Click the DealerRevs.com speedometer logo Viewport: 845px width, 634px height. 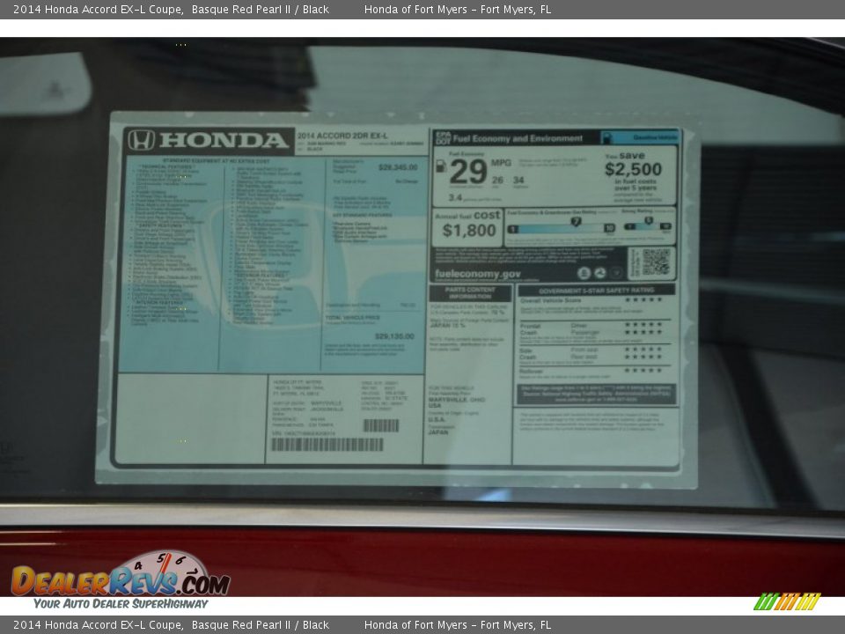tap(121, 576)
